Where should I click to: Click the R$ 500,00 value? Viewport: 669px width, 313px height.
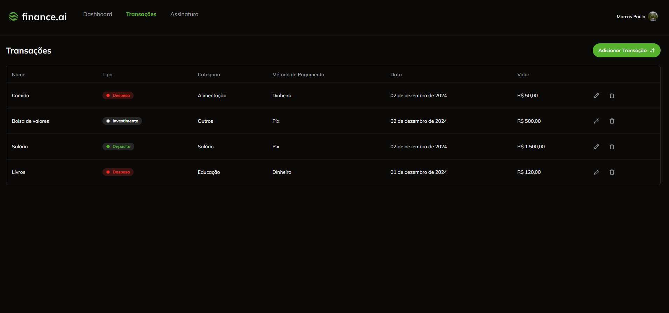[529, 121]
